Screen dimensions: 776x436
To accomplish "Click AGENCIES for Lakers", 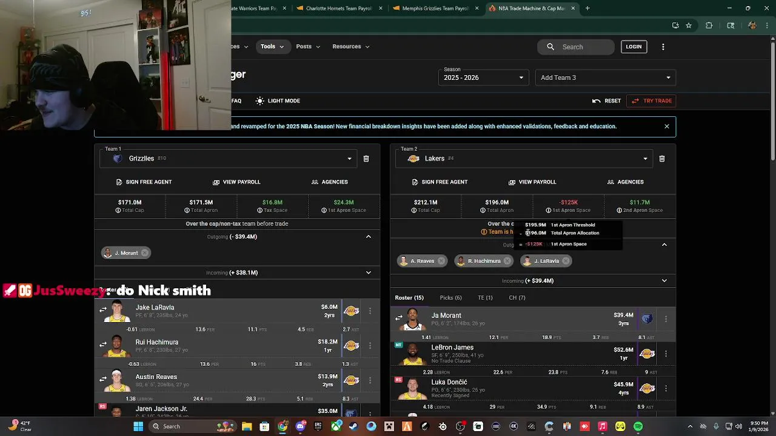I will (625, 182).
